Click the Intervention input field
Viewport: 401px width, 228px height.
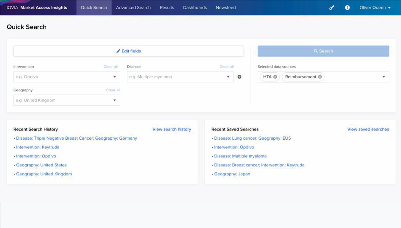(67, 77)
